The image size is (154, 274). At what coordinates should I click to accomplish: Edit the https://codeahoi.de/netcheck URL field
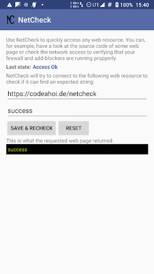point(77,94)
